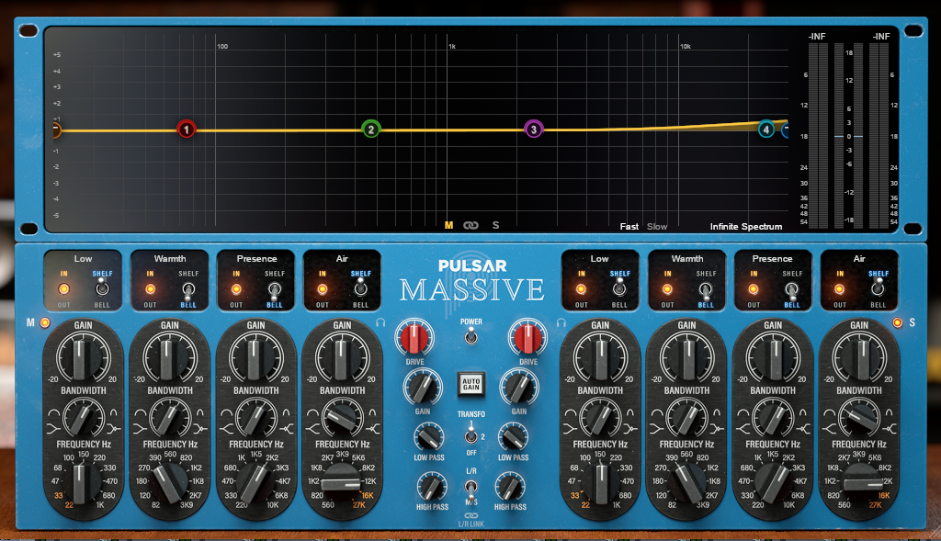The width and height of the screenshot is (941, 541).
Task: Click Mid channel Air band Gain knob
Action: click(342, 357)
